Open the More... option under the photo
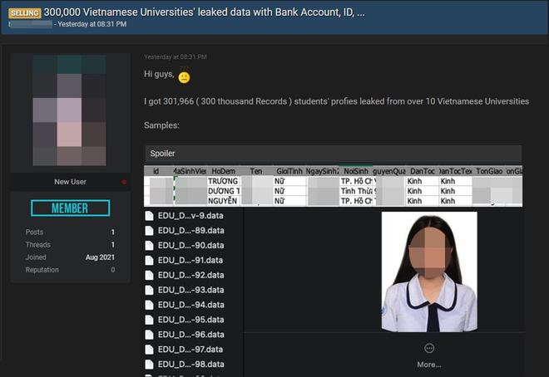Viewport: 549px width, 377px height. point(429,365)
